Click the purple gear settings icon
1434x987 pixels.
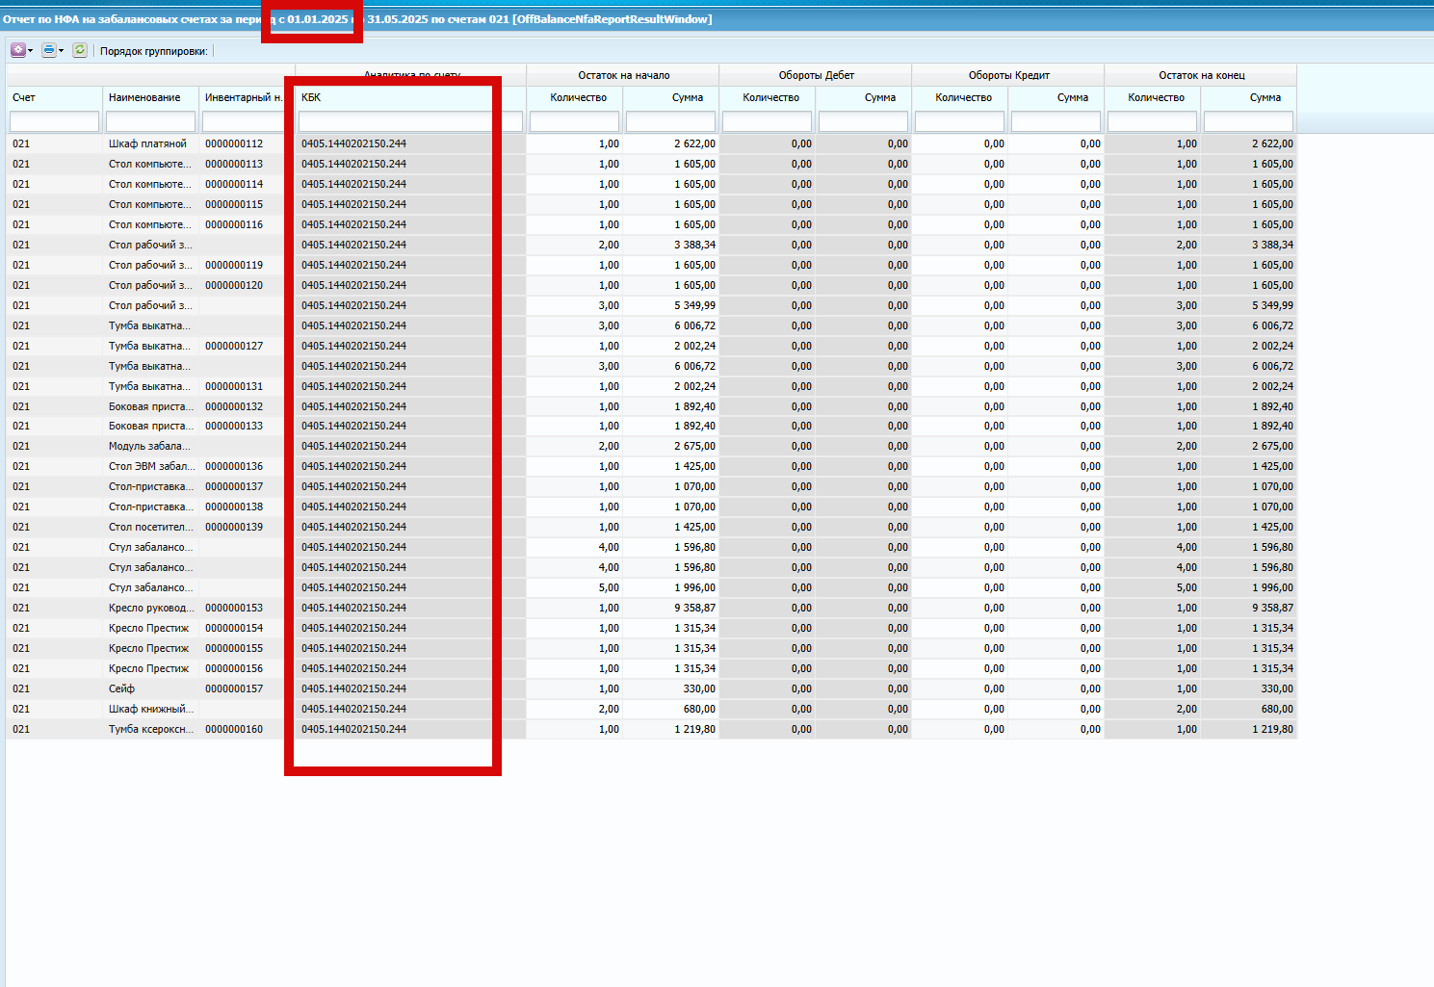[x=17, y=50]
